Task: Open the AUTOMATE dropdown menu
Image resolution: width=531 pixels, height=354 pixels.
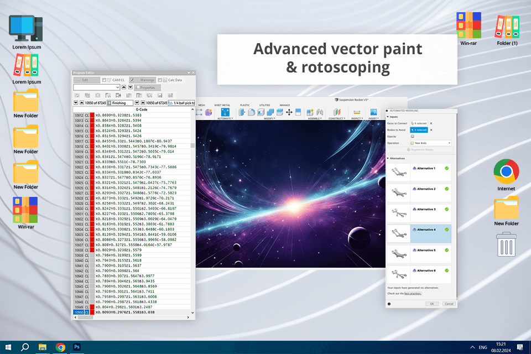Action: (225, 118)
